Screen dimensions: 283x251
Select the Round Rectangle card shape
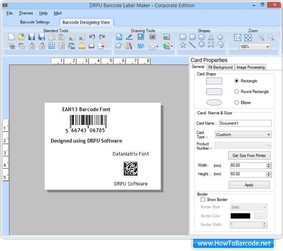pos(236,92)
